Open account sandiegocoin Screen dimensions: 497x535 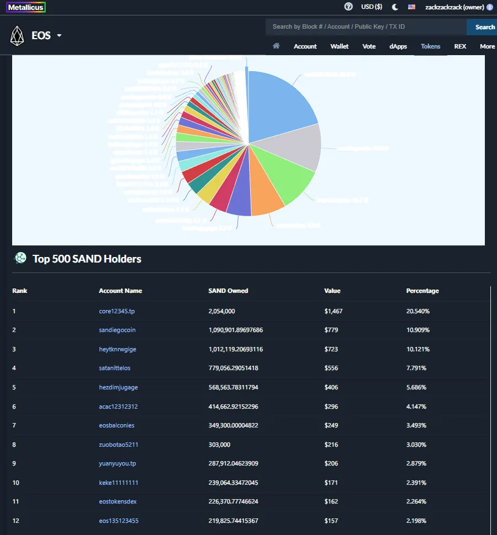[117, 330]
